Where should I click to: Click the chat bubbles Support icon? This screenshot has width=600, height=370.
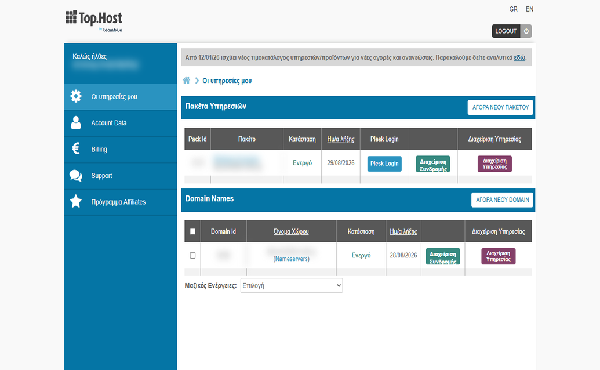pyautogui.click(x=76, y=176)
